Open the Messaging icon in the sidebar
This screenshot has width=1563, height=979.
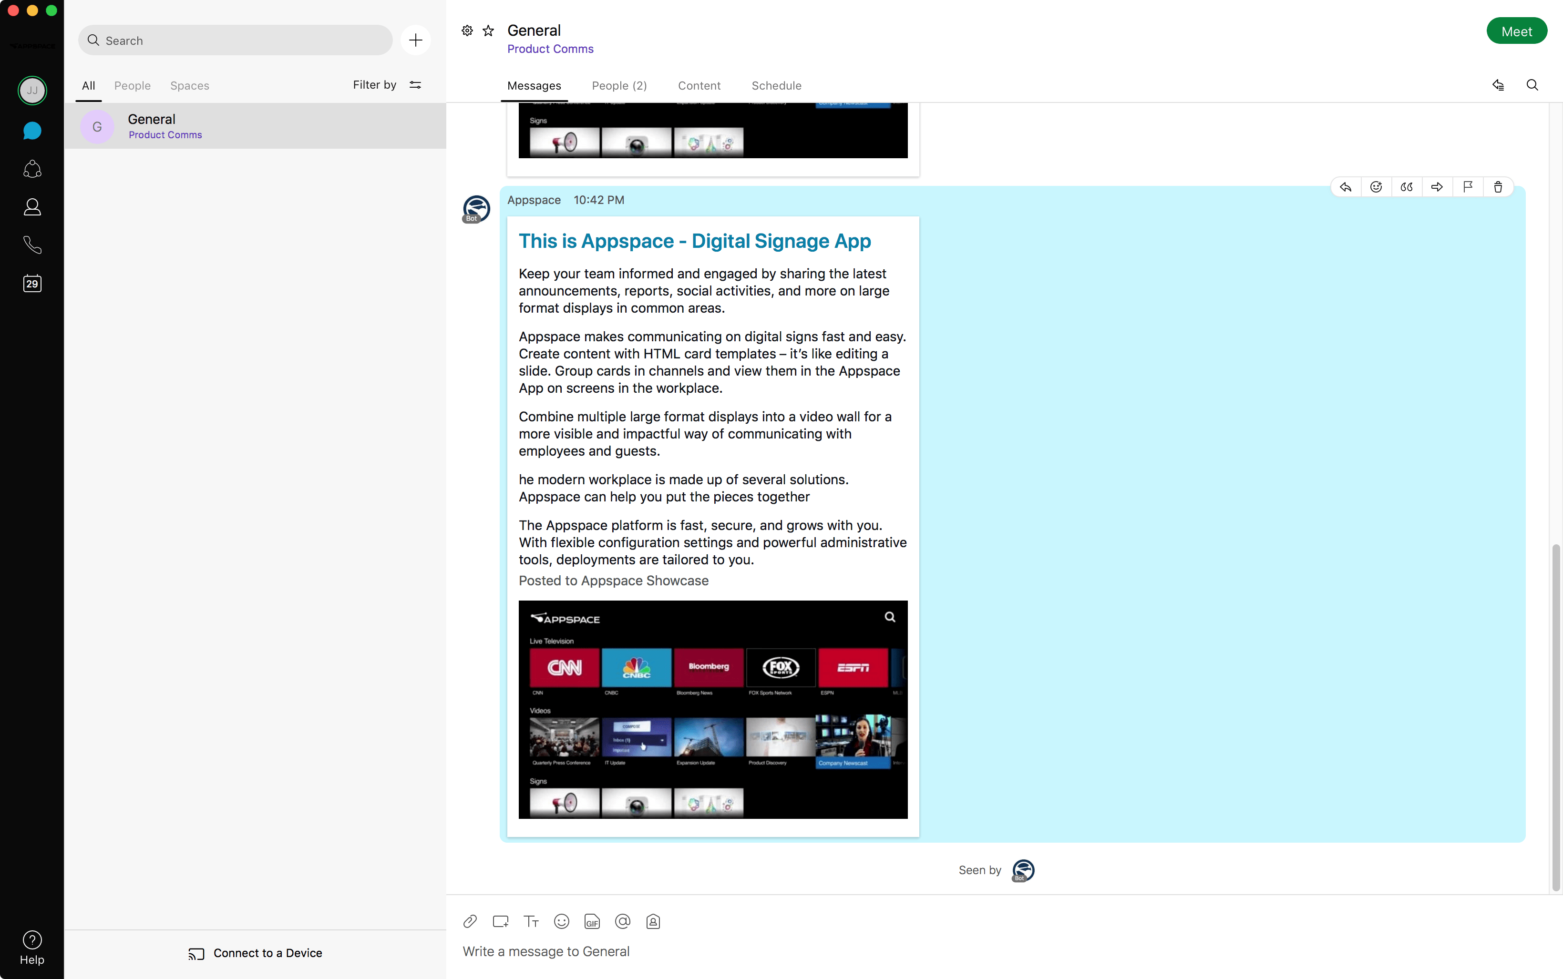(x=32, y=131)
